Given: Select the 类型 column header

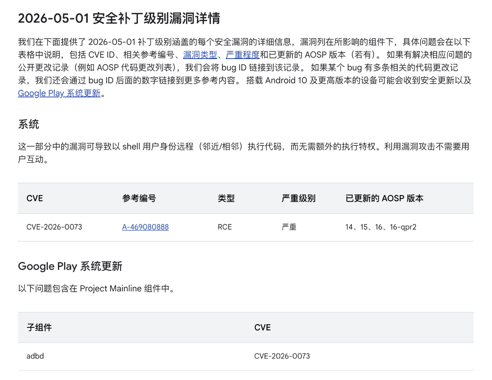Looking at the screenshot, I should pos(226,198).
